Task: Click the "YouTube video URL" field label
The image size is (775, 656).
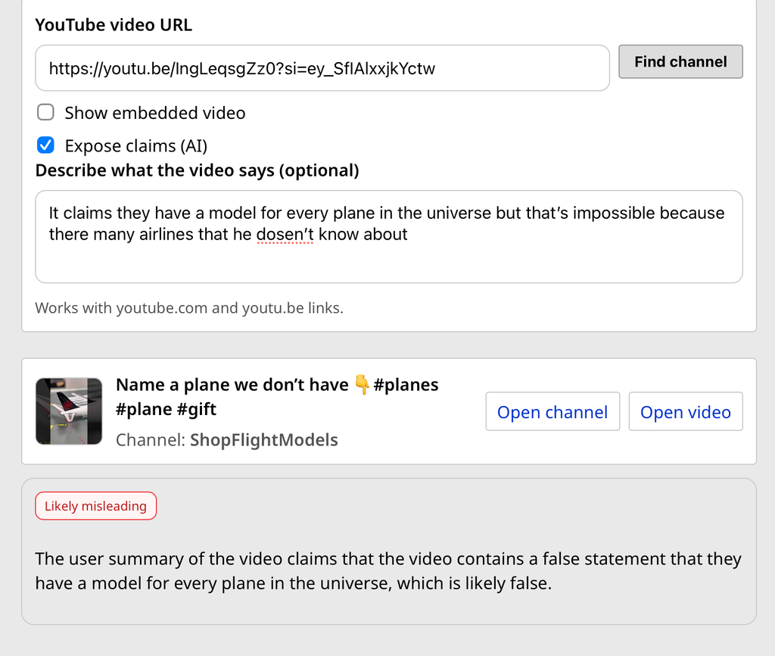Action: [x=114, y=25]
